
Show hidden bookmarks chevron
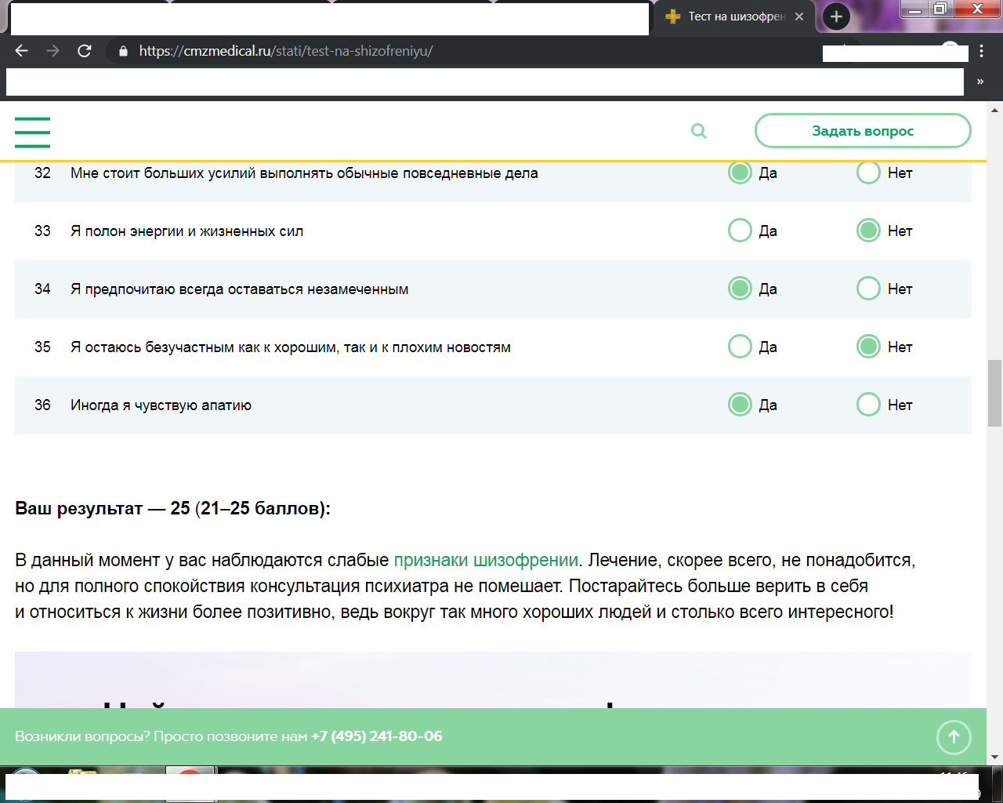(x=980, y=82)
